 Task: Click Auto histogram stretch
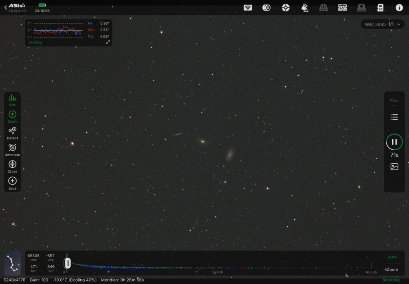tap(392, 257)
